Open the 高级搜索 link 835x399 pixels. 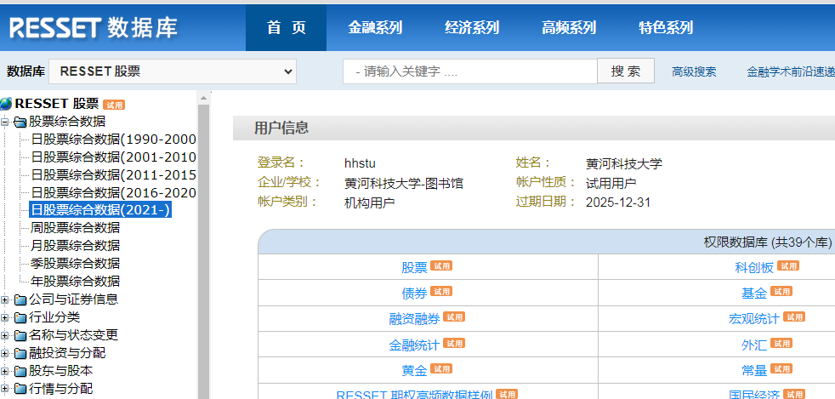[694, 71]
